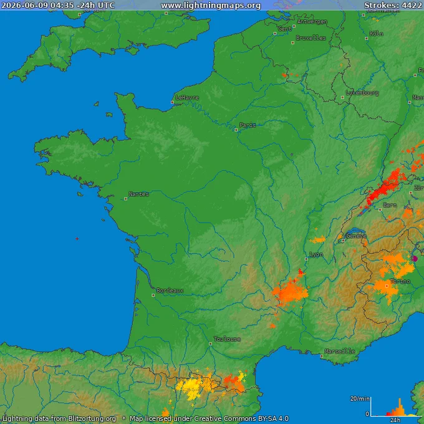Select the Toulouse city marker square
This screenshot has height=424, width=424.
(x=210, y=344)
